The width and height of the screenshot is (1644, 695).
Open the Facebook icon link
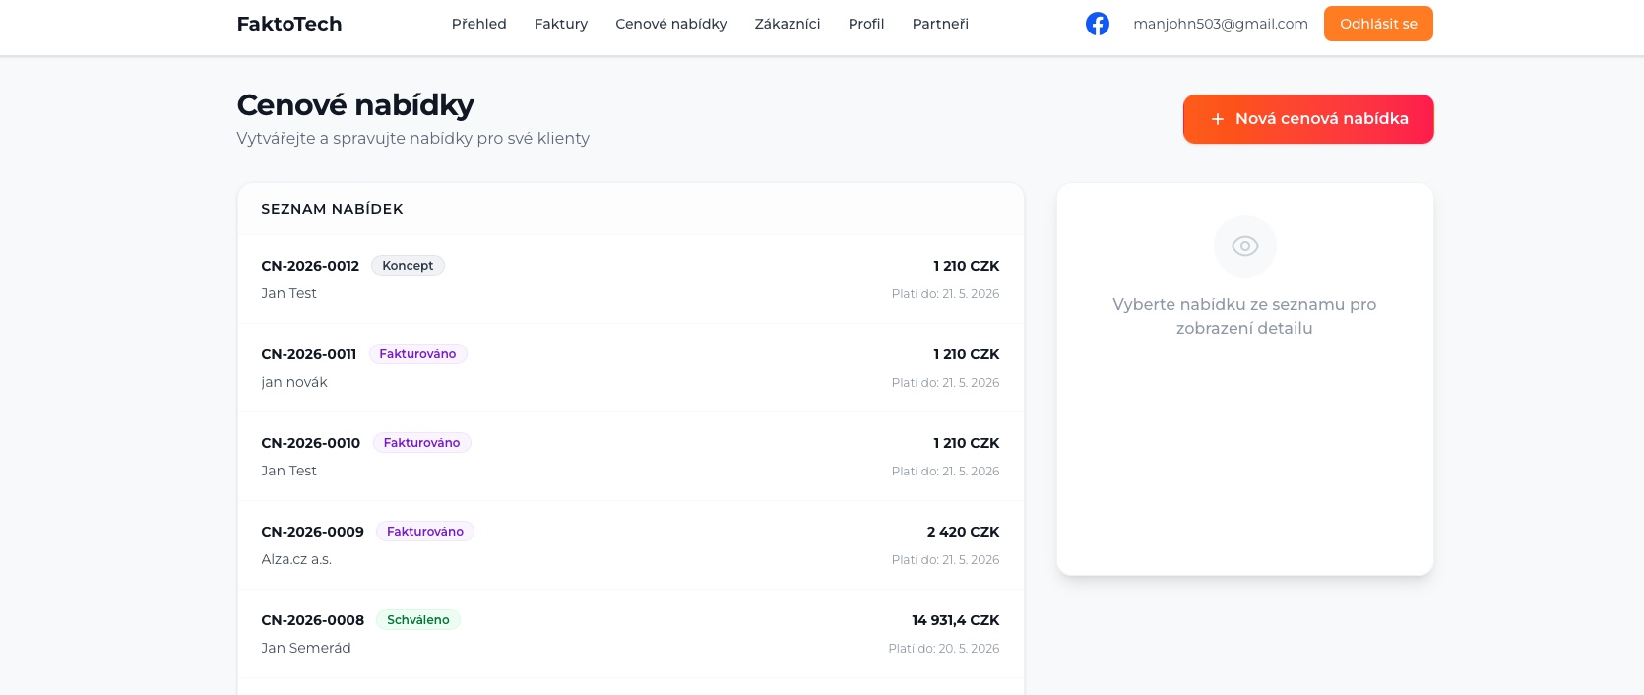(1098, 24)
